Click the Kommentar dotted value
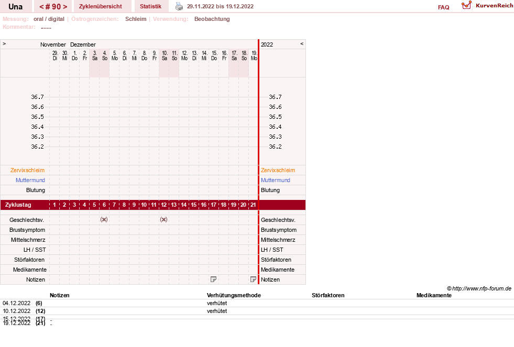The width and height of the screenshot is (514, 347). coord(46,27)
